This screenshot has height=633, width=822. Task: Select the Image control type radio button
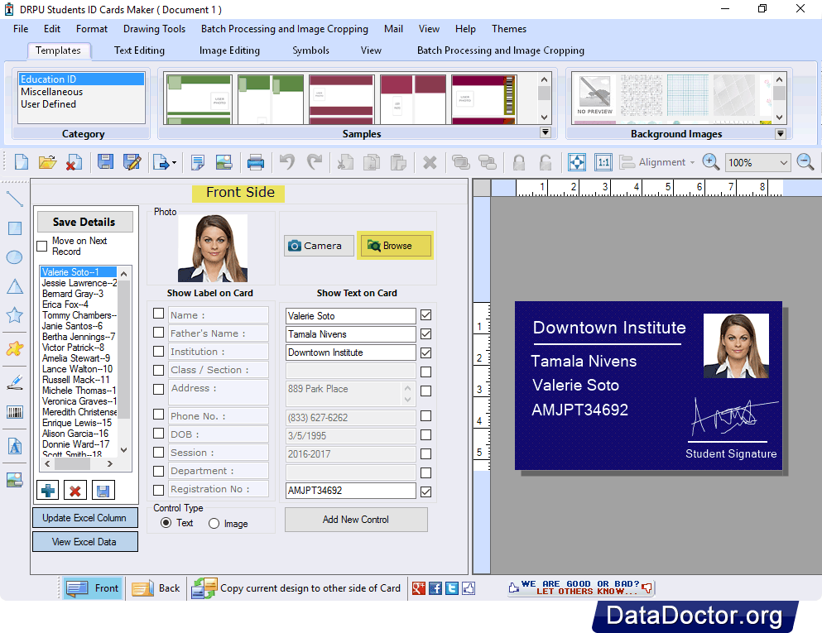(214, 524)
